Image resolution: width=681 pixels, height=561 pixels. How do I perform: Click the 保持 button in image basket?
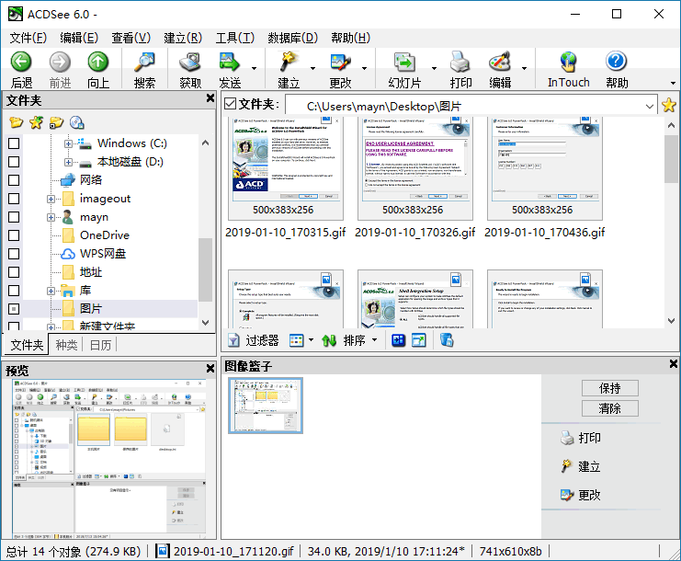[x=609, y=387]
